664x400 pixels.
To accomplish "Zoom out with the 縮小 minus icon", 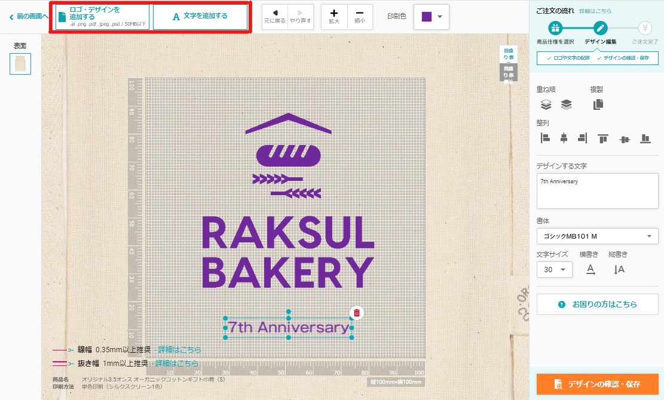I will 360,17.
